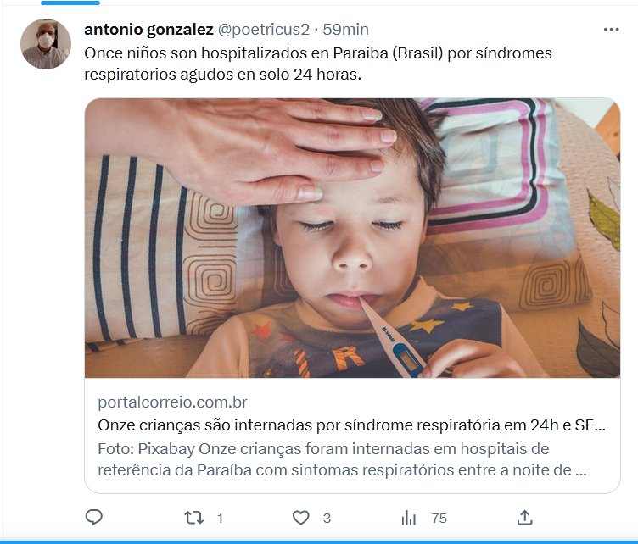Screen dimensions: 638x544
Task: Open the article image of sick child
Action: coord(352,238)
